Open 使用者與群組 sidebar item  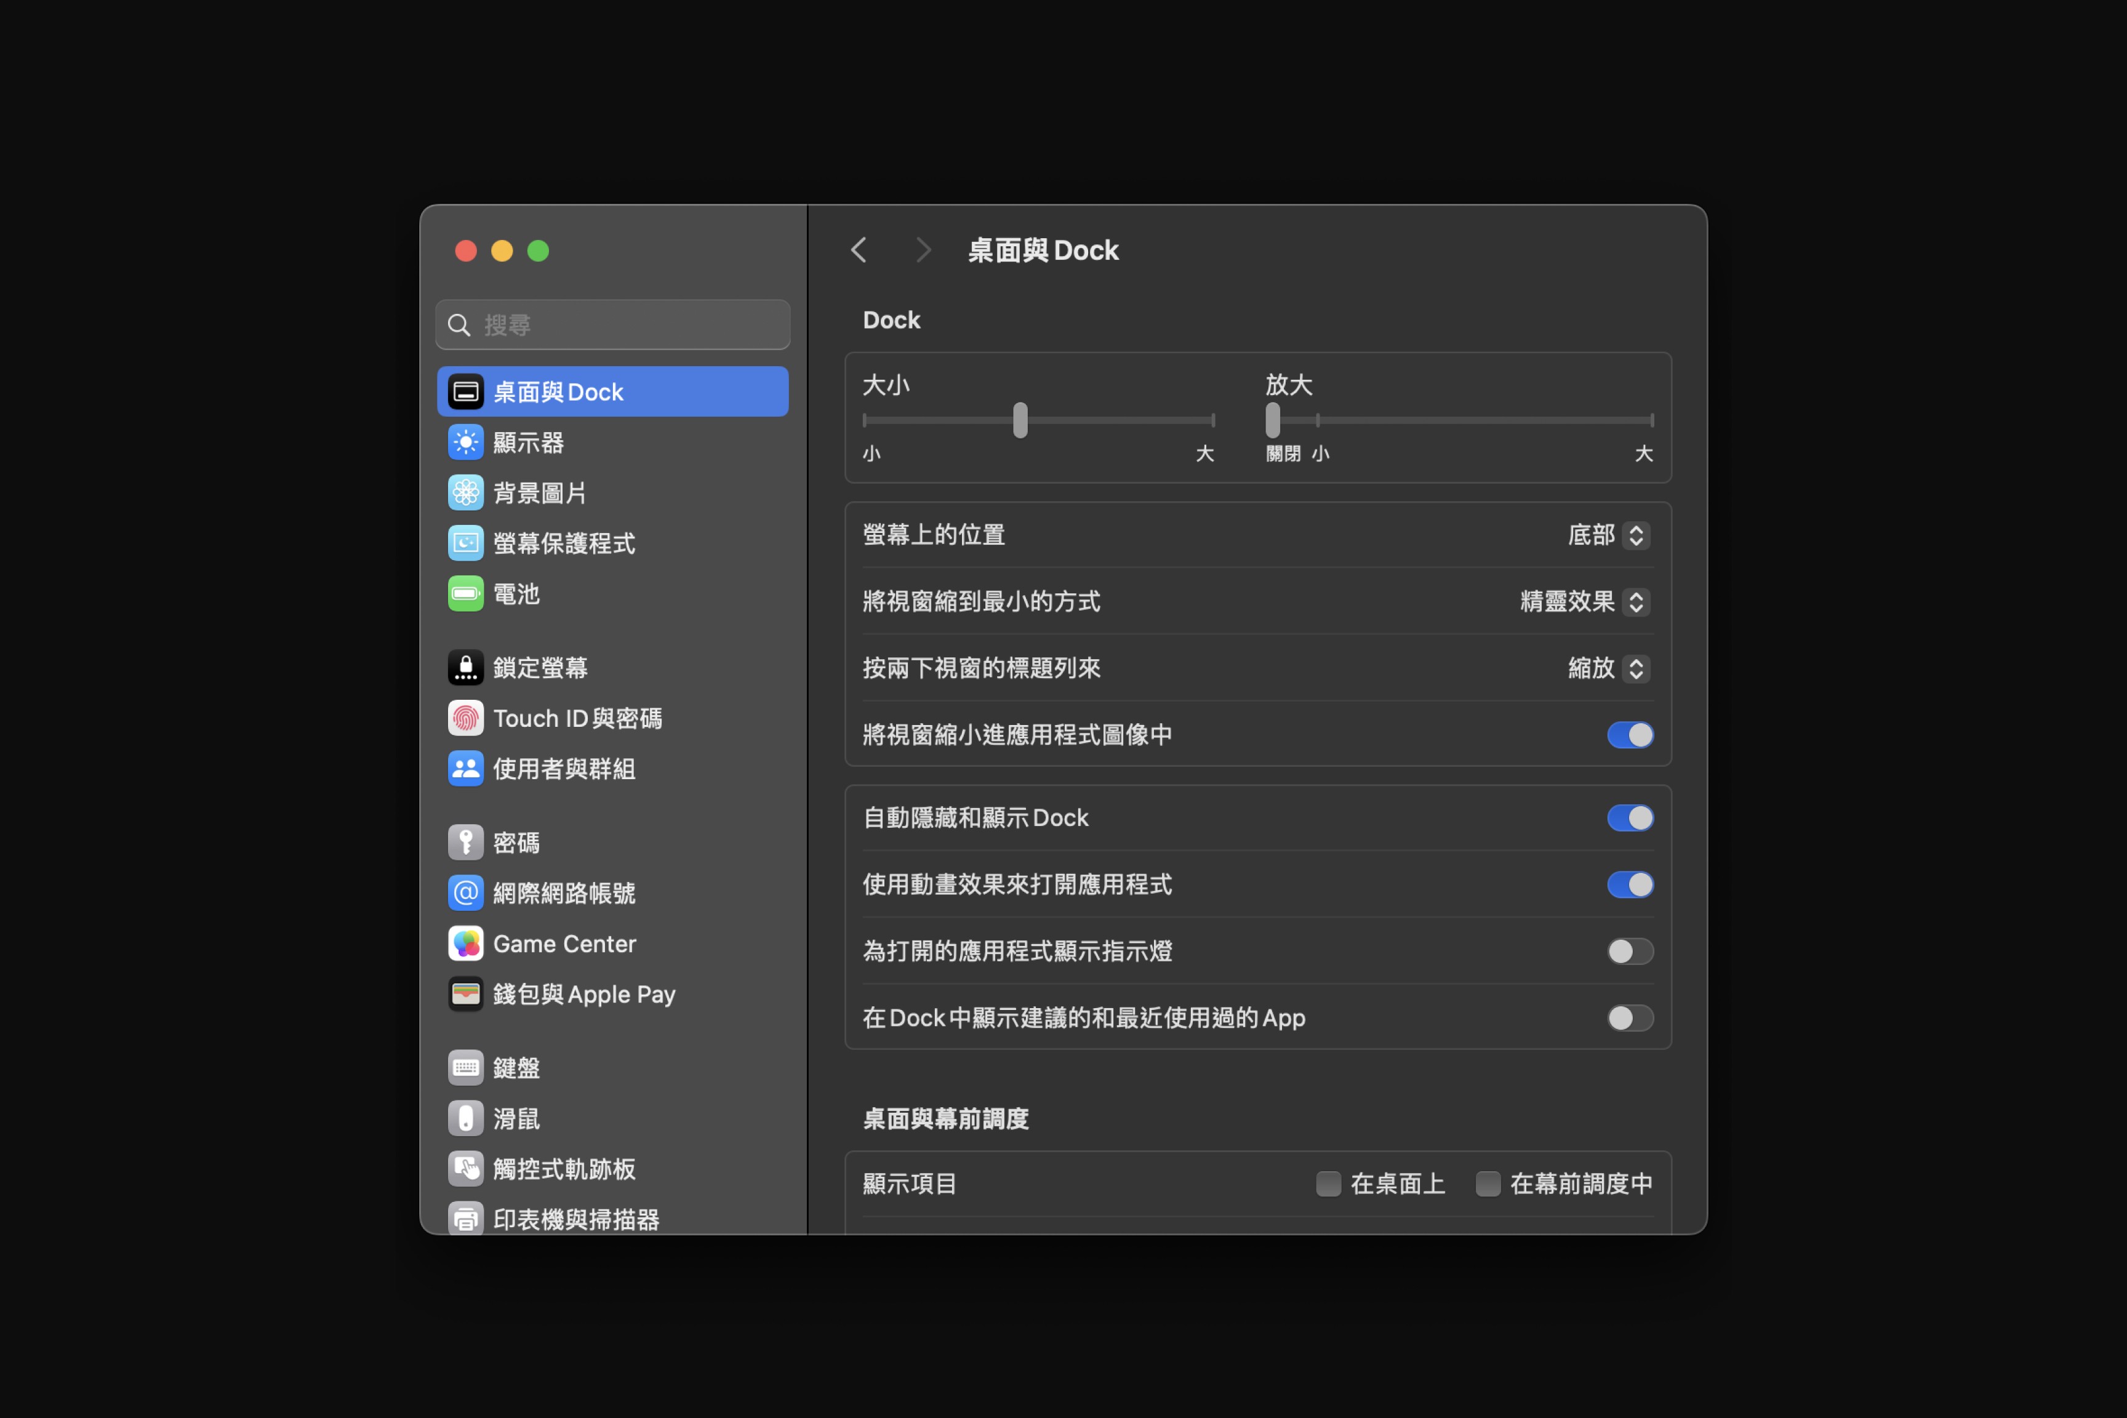tap(563, 769)
